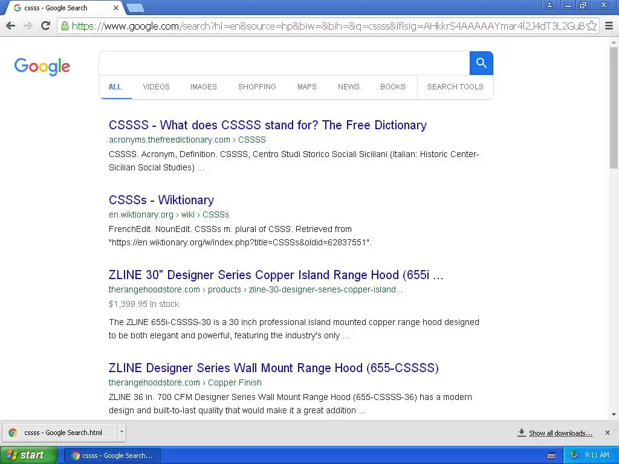Click the scrollbar down arrow
The width and height of the screenshot is (619, 464).
(614, 414)
